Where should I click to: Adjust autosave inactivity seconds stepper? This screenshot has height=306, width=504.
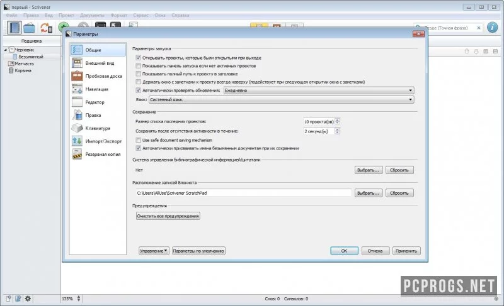(337, 131)
